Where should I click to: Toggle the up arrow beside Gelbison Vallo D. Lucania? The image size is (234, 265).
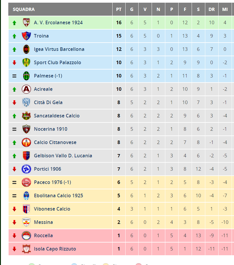click(14, 156)
